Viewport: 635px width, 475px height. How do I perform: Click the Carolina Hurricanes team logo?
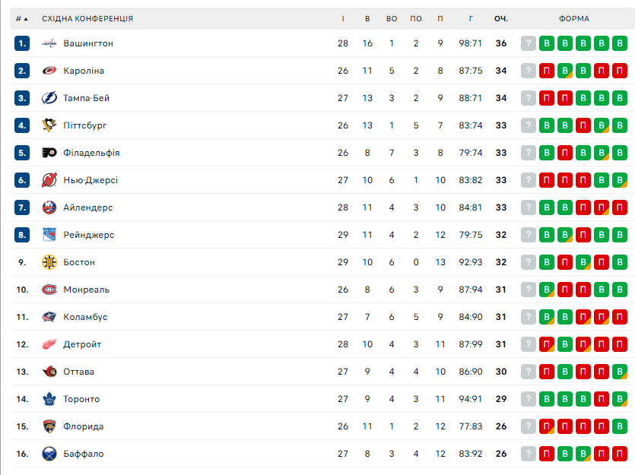point(49,71)
